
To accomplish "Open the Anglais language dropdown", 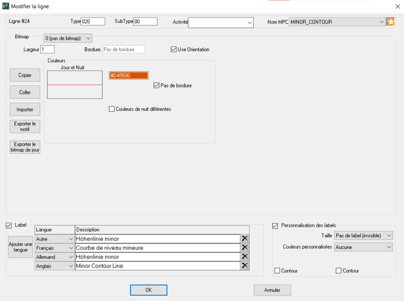I will click(x=55, y=266).
